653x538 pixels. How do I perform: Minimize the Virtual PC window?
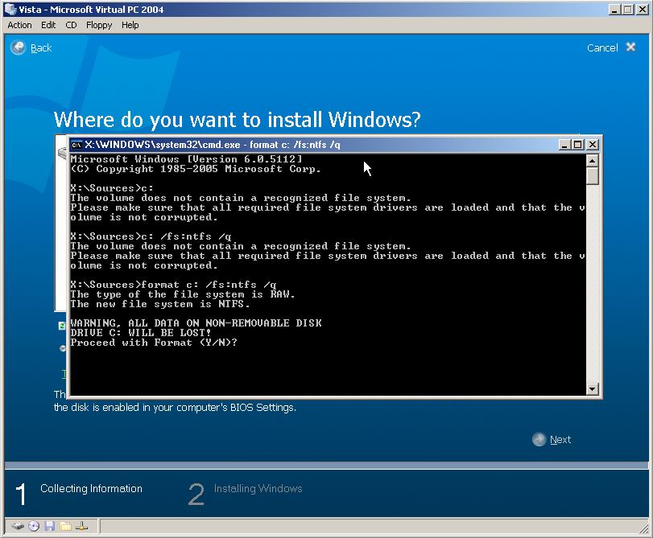[614, 9]
